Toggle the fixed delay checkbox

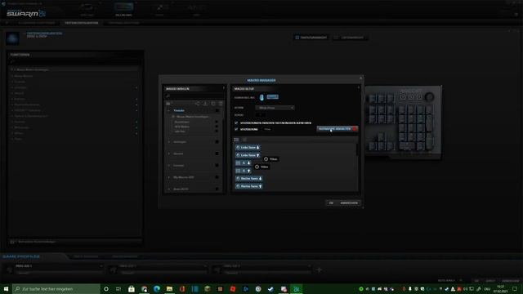click(236, 129)
